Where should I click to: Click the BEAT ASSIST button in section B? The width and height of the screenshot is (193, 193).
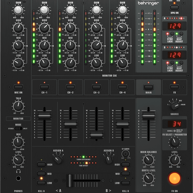point(181,63)
